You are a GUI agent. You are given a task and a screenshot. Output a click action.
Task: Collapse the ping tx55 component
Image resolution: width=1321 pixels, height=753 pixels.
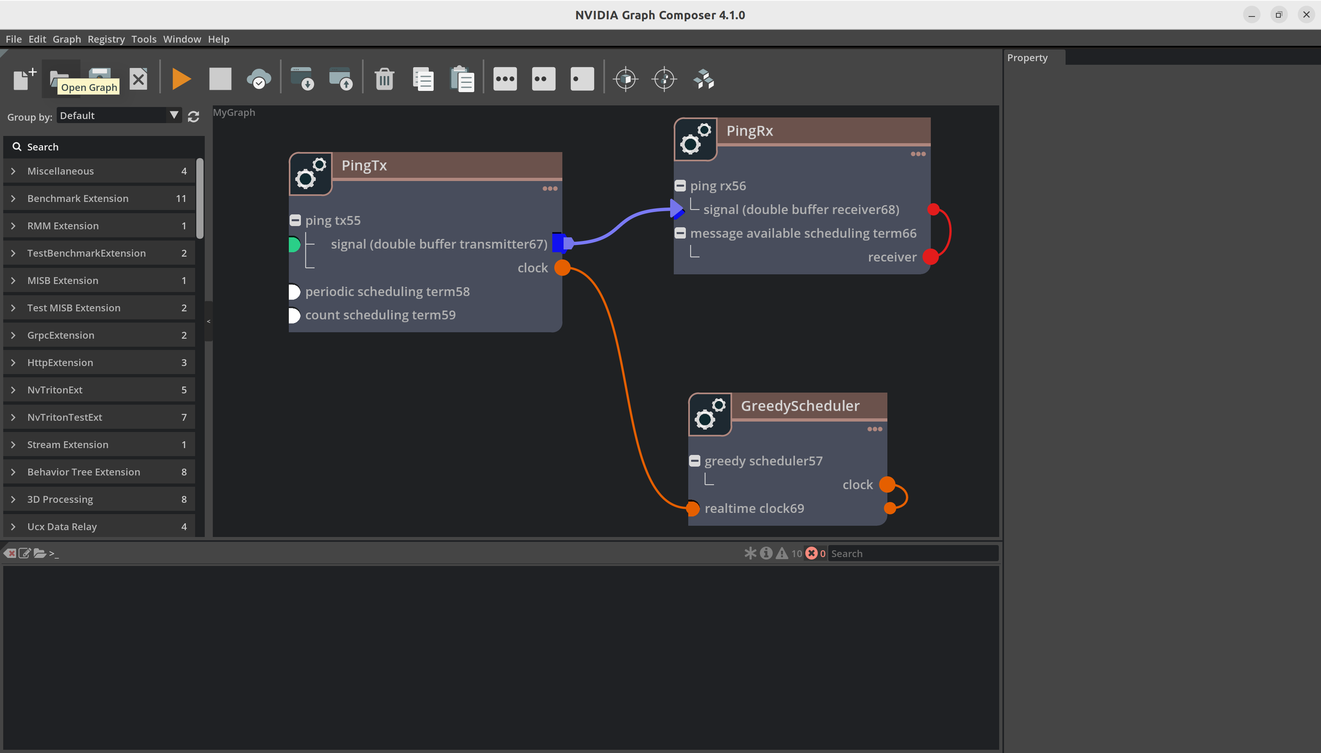pos(295,220)
